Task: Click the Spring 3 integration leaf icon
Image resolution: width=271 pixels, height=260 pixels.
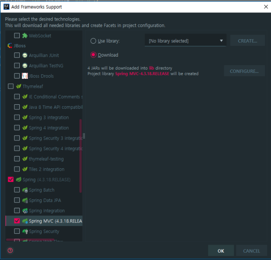Action: tap(25, 117)
